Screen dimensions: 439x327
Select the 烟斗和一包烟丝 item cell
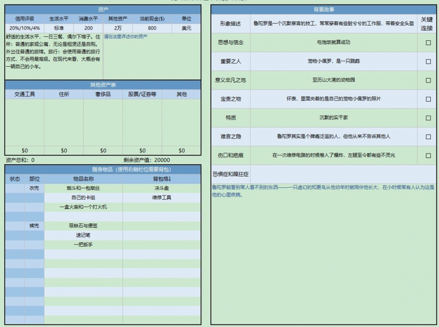pyautogui.click(x=83, y=188)
